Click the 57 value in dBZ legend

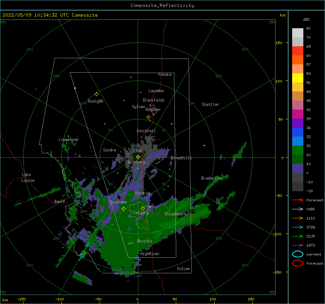308,65
